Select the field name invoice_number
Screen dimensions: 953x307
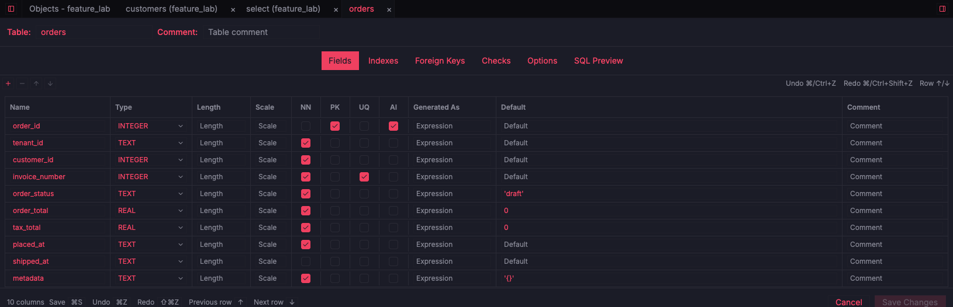click(57, 177)
